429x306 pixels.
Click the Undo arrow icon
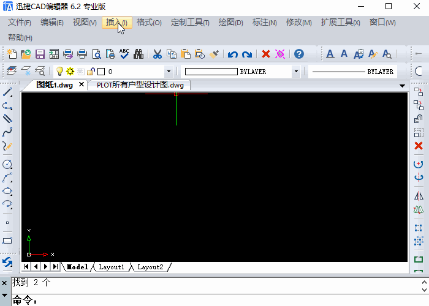pos(233,54)
